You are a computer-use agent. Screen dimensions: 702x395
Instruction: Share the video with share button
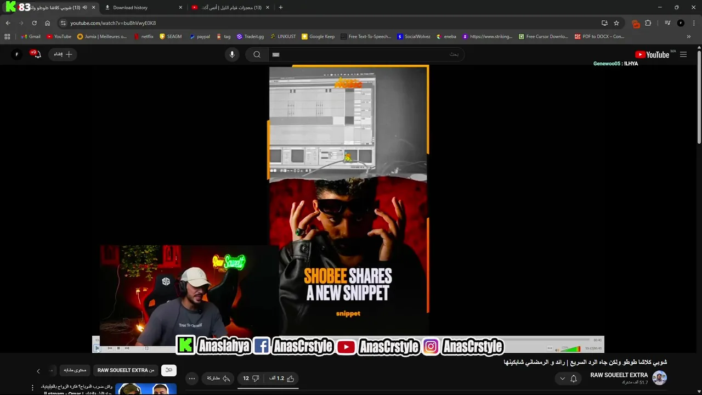218,378
